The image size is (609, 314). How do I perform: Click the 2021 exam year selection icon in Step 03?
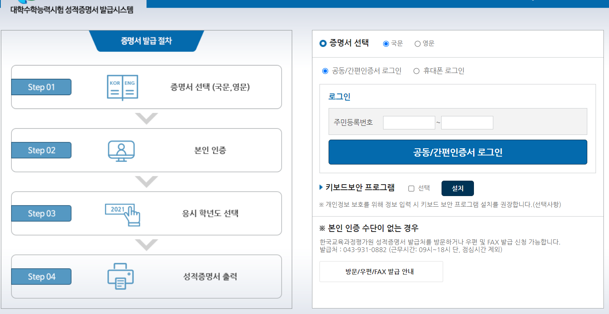[x=122, y=213]
